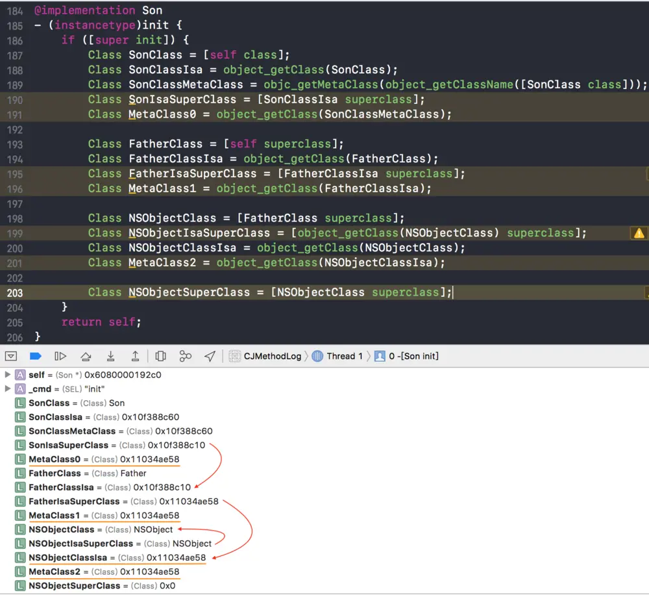Click the Step Over debug icon
This screenshot has width=649, height=595.
tap(86, 356)
